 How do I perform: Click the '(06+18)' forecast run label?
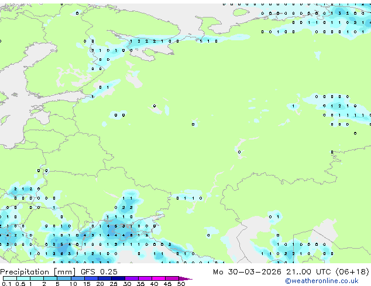(352, 272)
